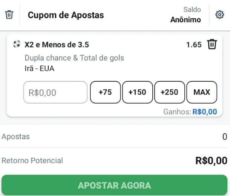This screenshot has height=196, width=230.
Task: Focus the R$0,00 stake input field
Action: click(55, 92)
